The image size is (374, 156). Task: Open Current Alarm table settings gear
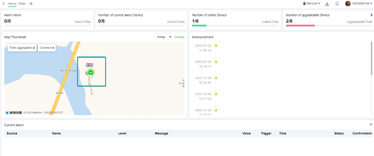pos(371,125)
